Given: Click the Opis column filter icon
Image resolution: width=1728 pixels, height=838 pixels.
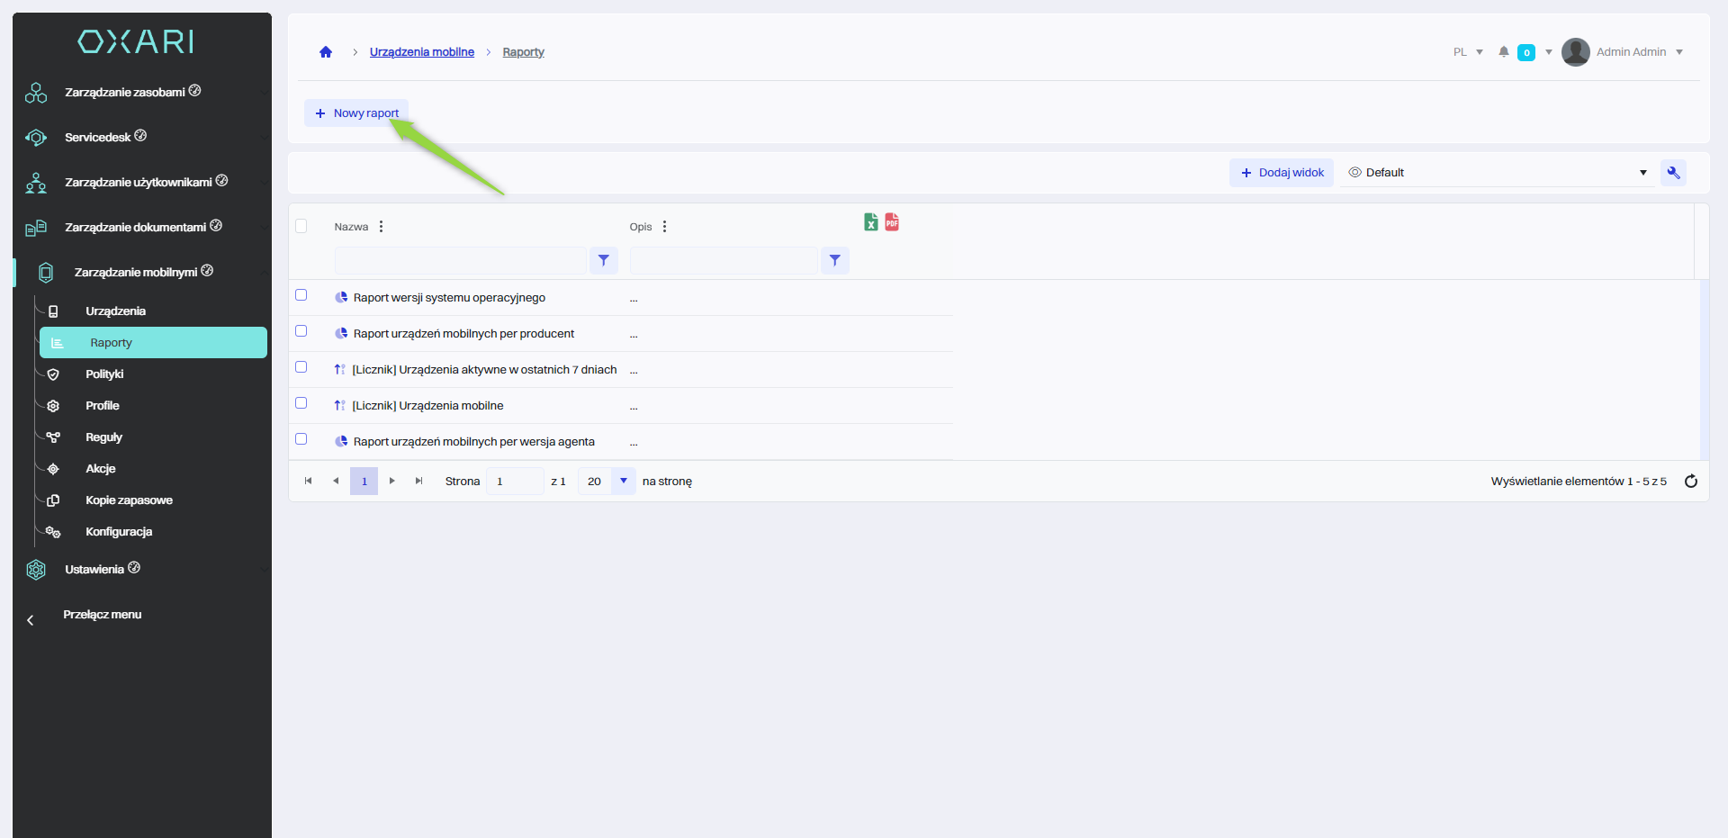Looking at the screenshot, I should coord(835,260).
